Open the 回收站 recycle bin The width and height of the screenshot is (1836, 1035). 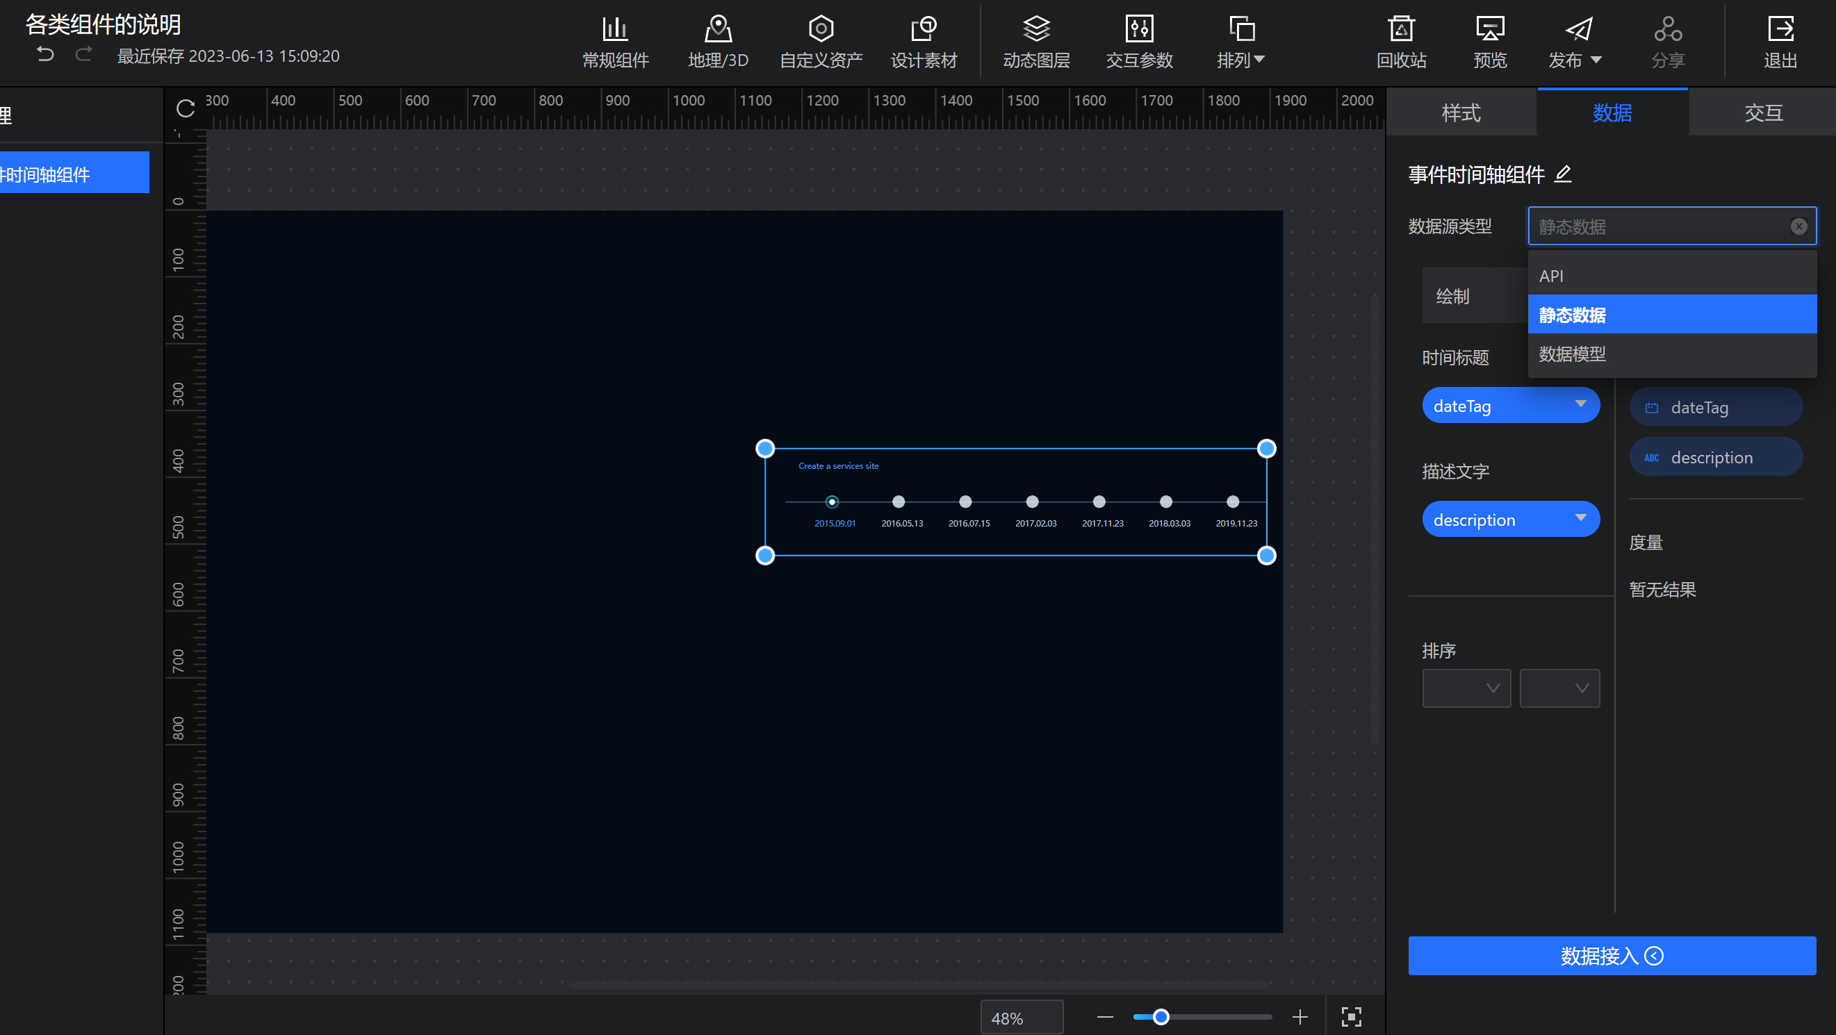point(1400,30)
